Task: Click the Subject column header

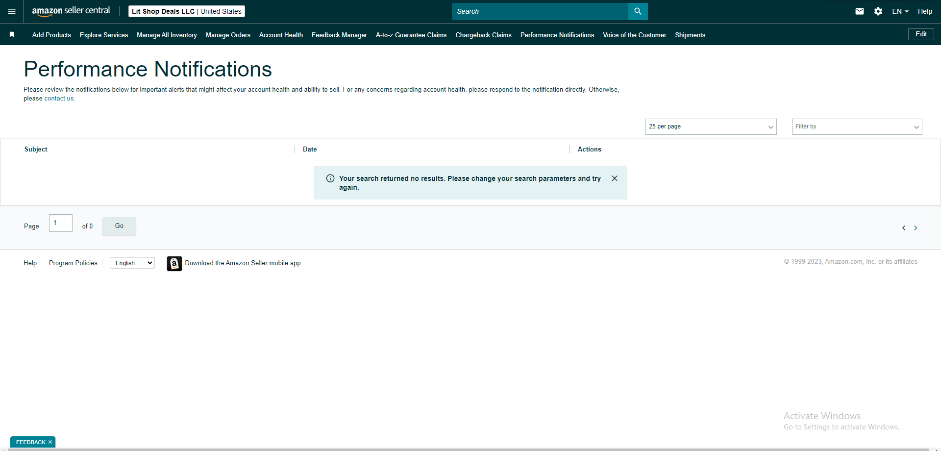Action: click(36, 150)
